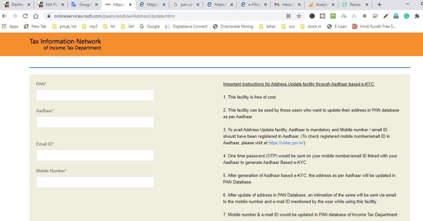The height and width of the screenshot is (221, 423).
Task: Click the gray square extension icon
Action: tap(322, 16)
